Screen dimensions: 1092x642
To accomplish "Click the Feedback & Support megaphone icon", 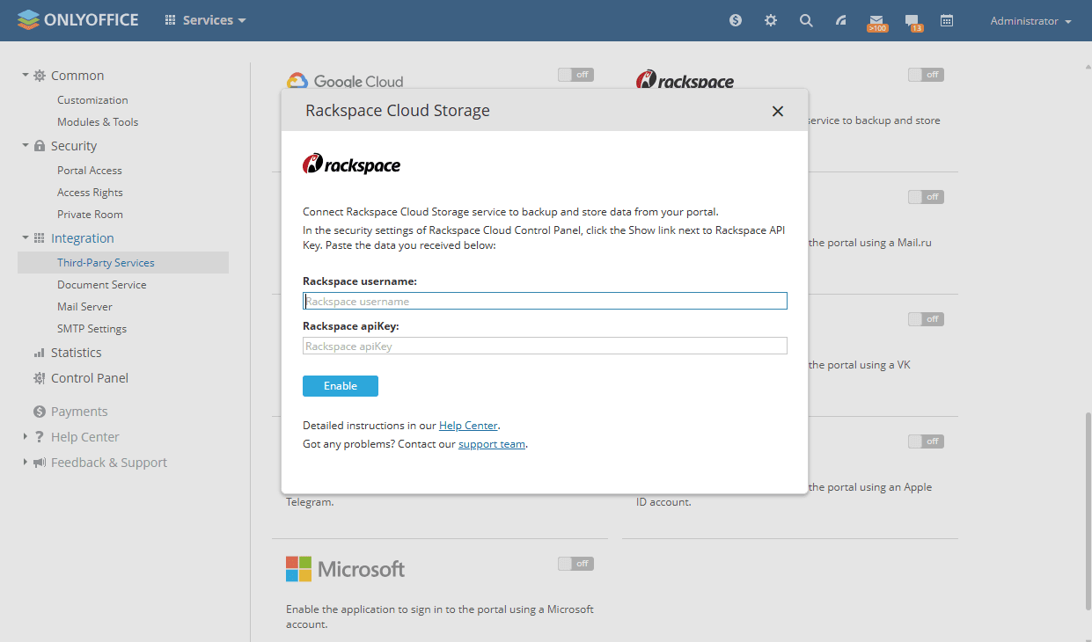I will pos(40,463).
